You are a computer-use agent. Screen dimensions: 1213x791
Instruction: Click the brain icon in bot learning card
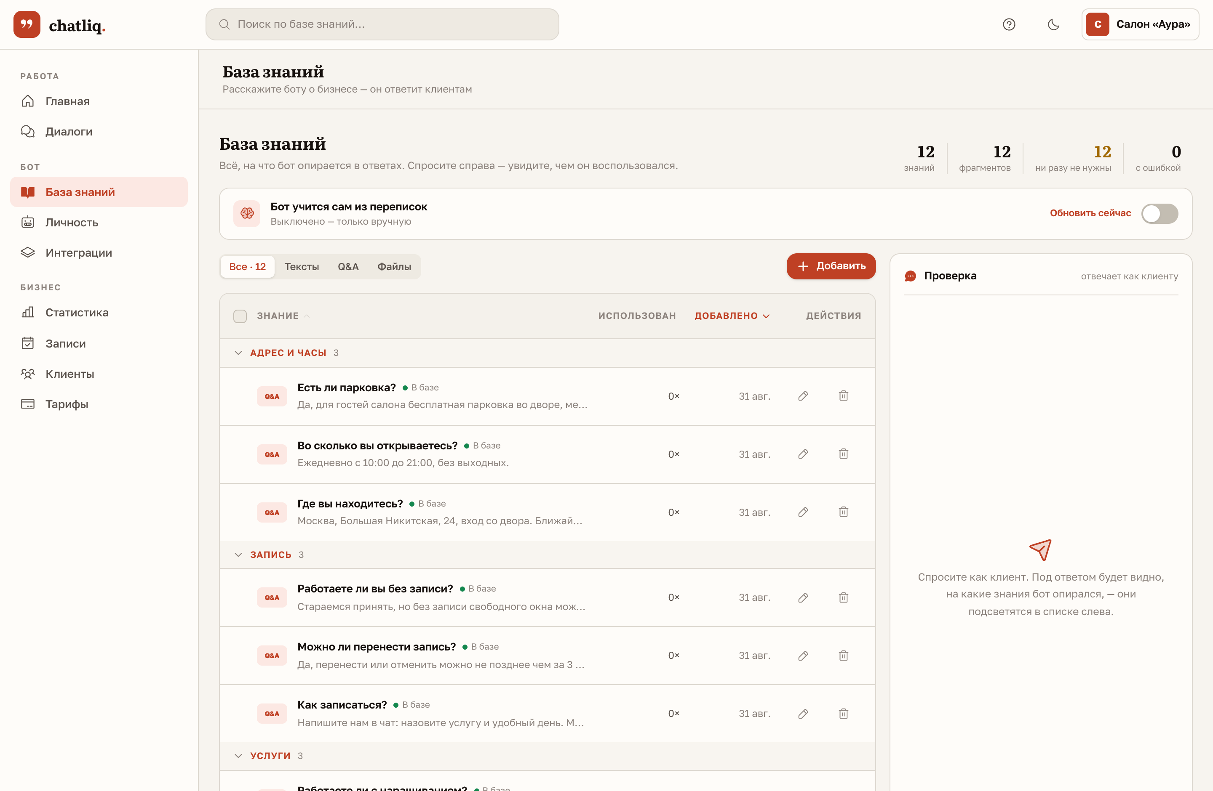click(247, 213)
